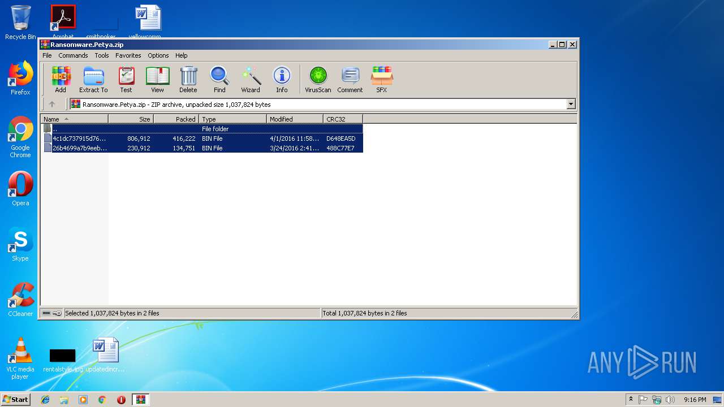Click the 9:16 PM system clock
Viewport: 724px width, 407px height.
695,400
